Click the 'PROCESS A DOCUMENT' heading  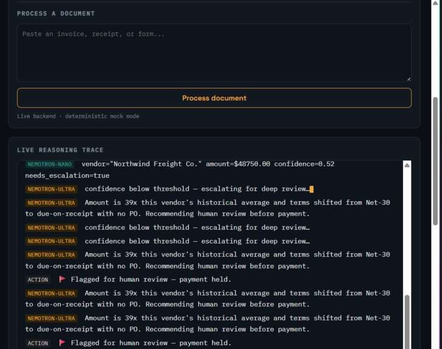click(x=56, y=13)
